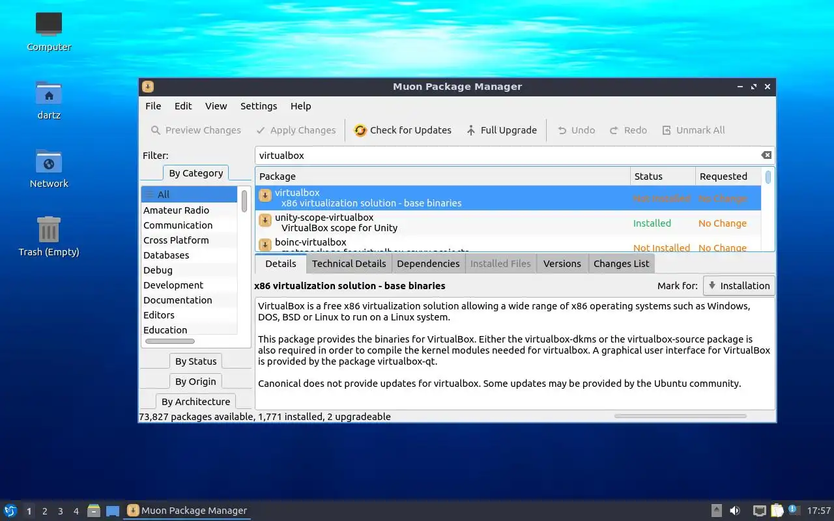Image resolution: width=834 pixels, height=521 pixels.
Task: Switch to workspace 2 in the pager
Action: tap(45, 511)
